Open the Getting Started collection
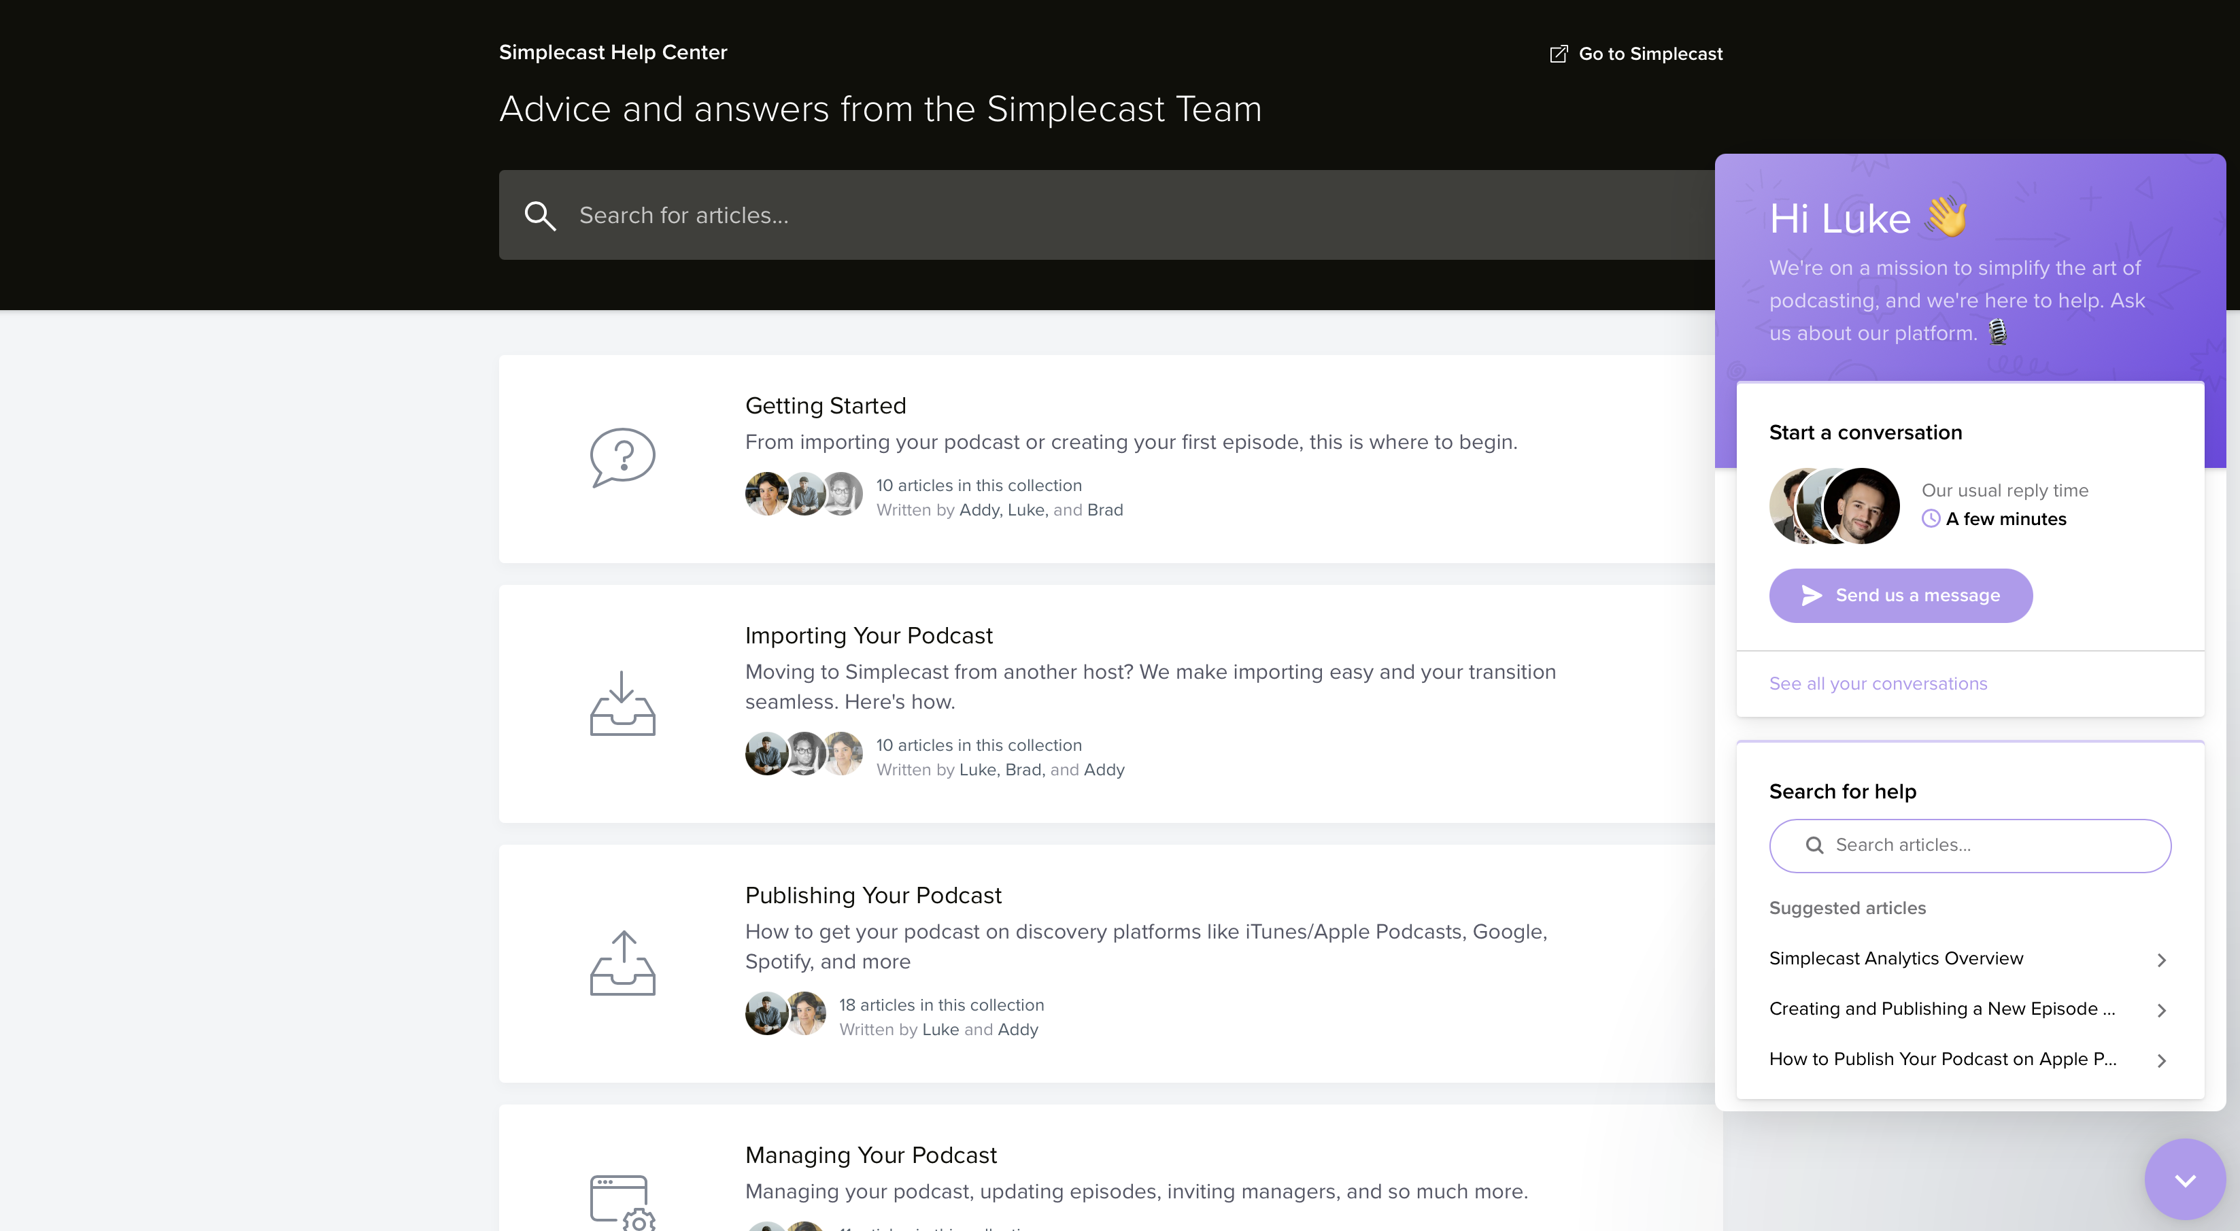The height and width of the screenshot is (1231, 2240). (826, 405)
